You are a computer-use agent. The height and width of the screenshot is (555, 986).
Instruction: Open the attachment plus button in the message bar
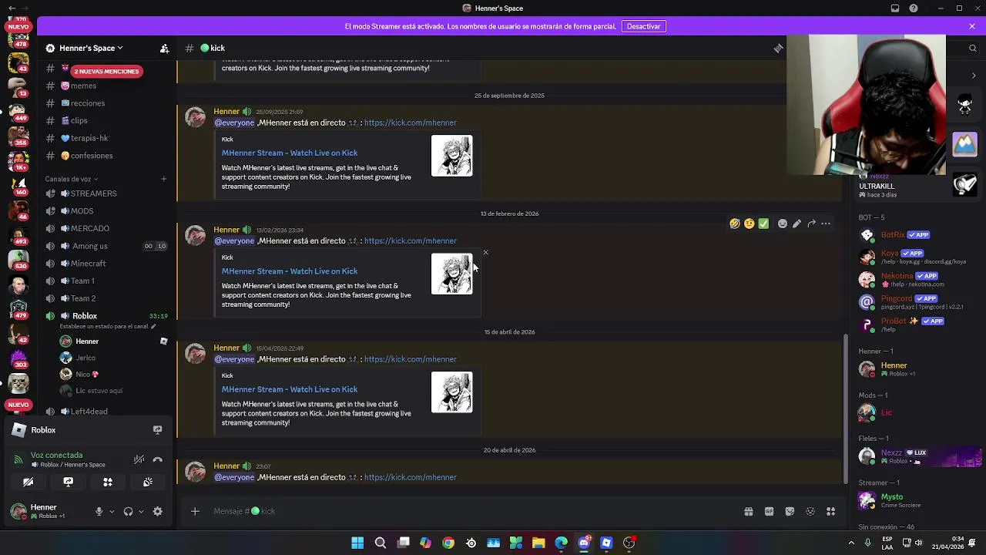(195, 511)
